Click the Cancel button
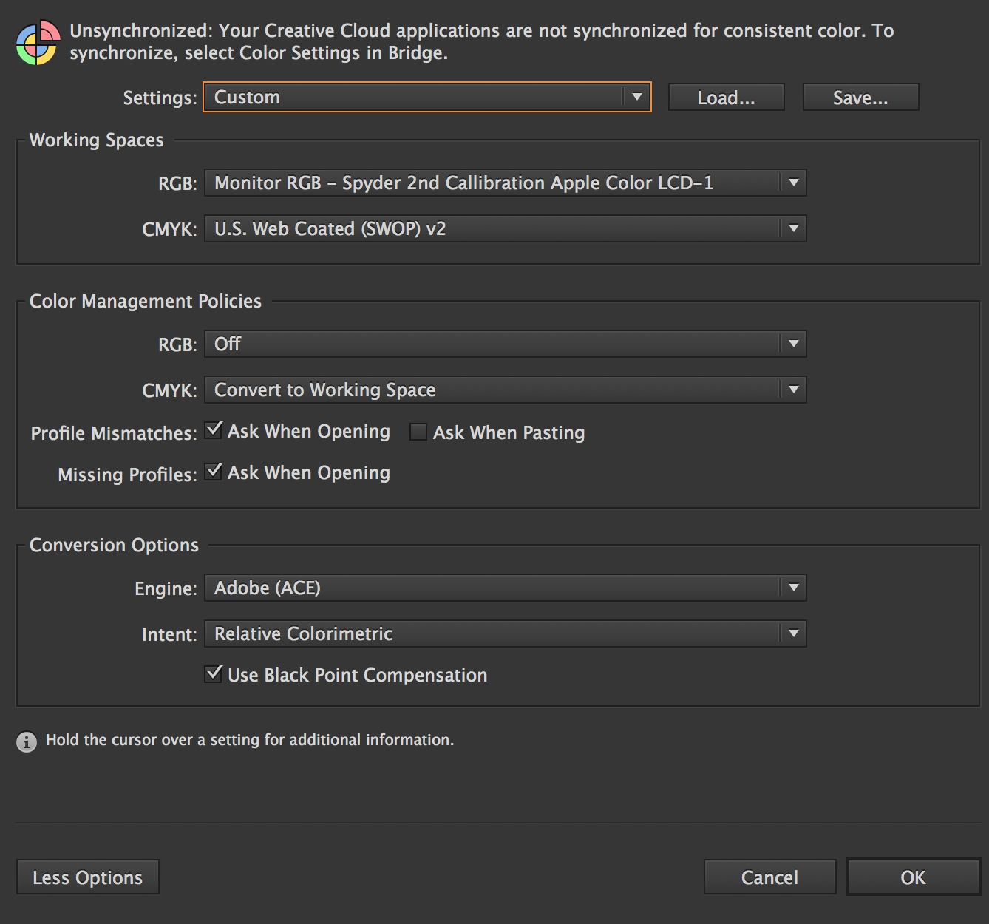The height and width of the screenshot is (924, 989). [770, 877]
